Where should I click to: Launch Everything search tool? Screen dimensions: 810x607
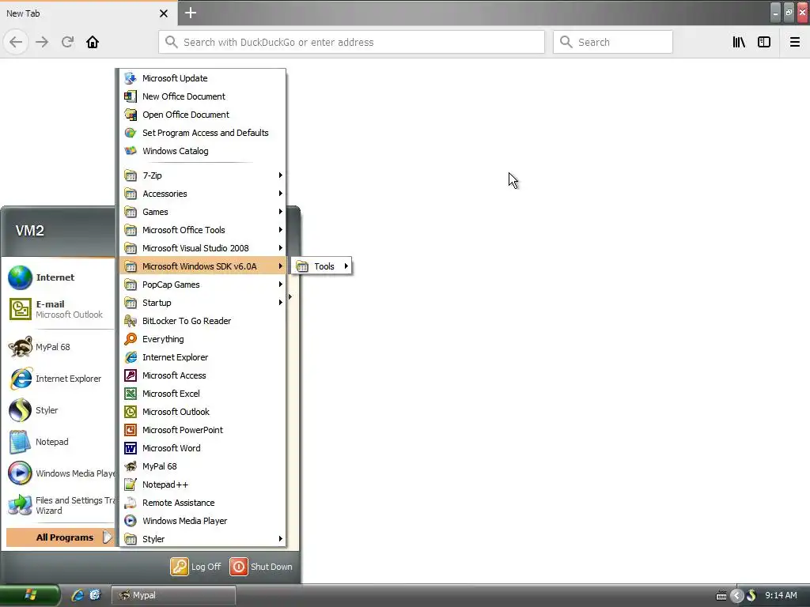click(x=202, y=339)
